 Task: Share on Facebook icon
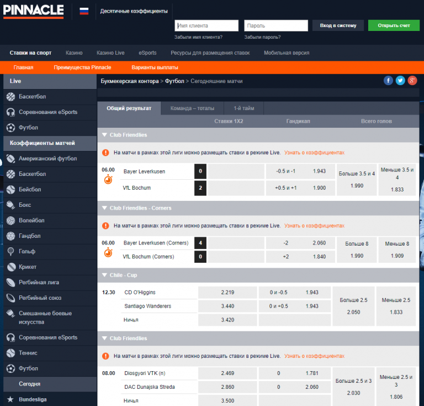pos(388,80)
